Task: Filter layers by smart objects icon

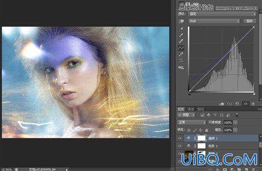Action: point(228,115)
